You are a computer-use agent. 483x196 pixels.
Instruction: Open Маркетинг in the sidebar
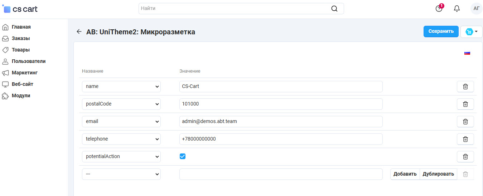25,73
